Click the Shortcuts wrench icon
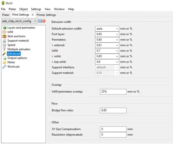This screenshot has height=144, width=173. [4, 67]
